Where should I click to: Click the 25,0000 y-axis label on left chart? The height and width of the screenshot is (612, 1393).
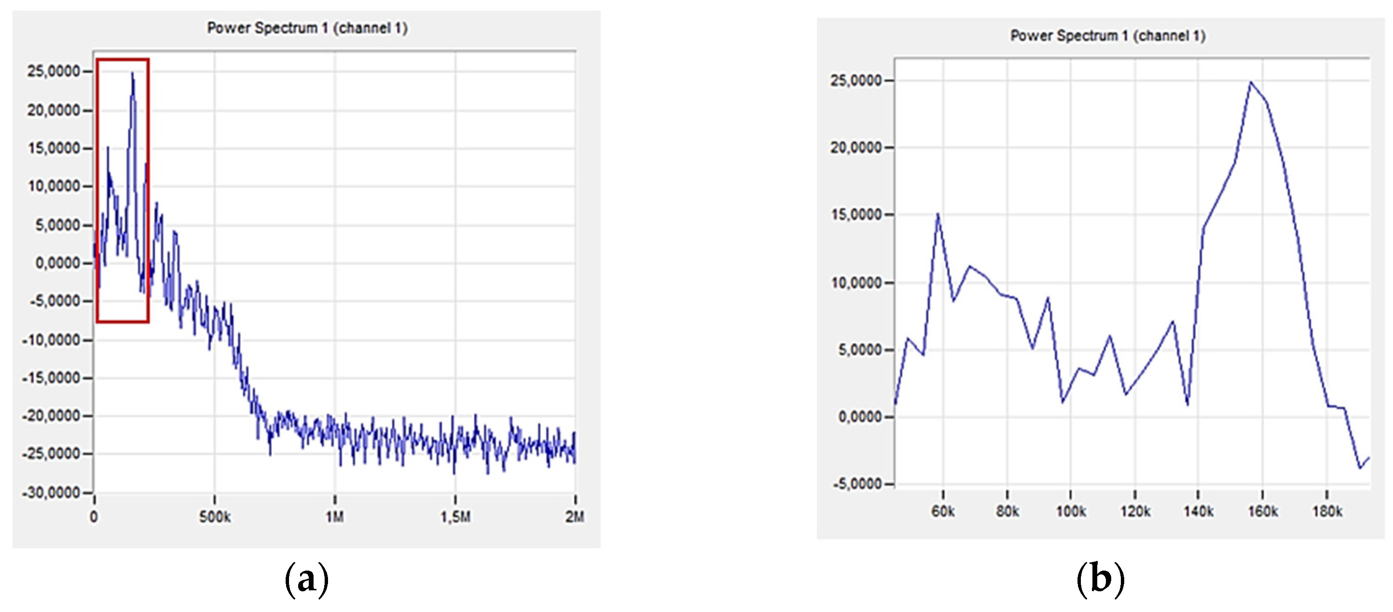point(53,71)
